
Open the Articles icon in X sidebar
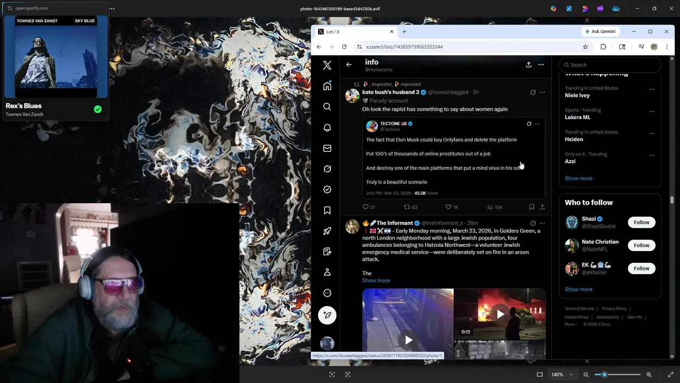327,252
